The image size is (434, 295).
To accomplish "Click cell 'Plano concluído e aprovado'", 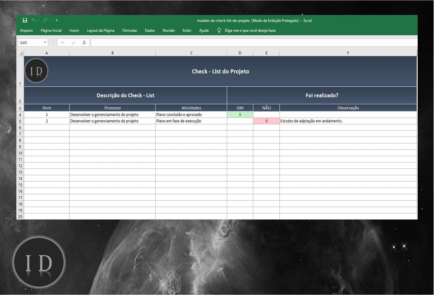I will coord(191,115).
